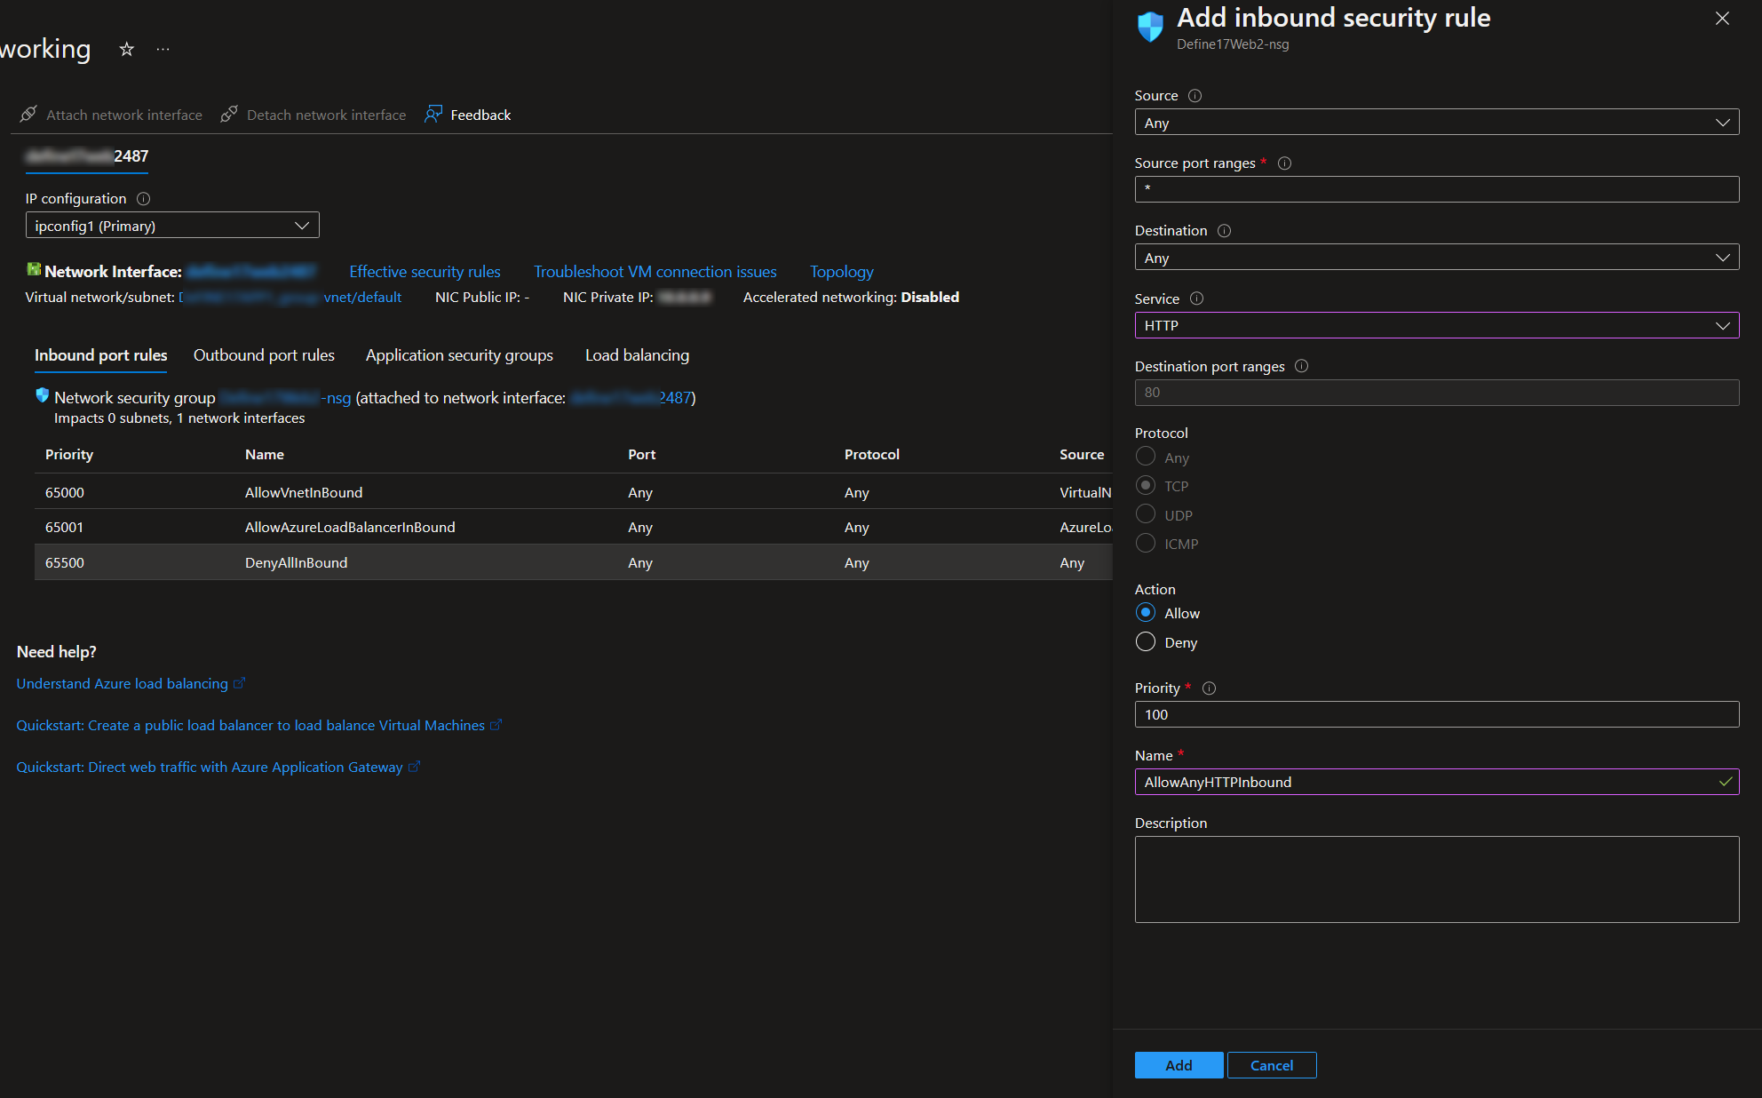Open Understand Azure load balancing link
The height and width of the screenshot is (1098, 1762).
pyautogui.click(x=122, y=683)
